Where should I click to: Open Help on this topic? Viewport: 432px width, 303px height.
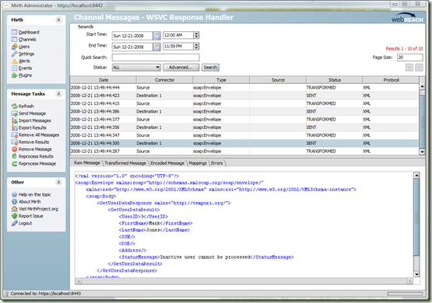click(31, 194)
